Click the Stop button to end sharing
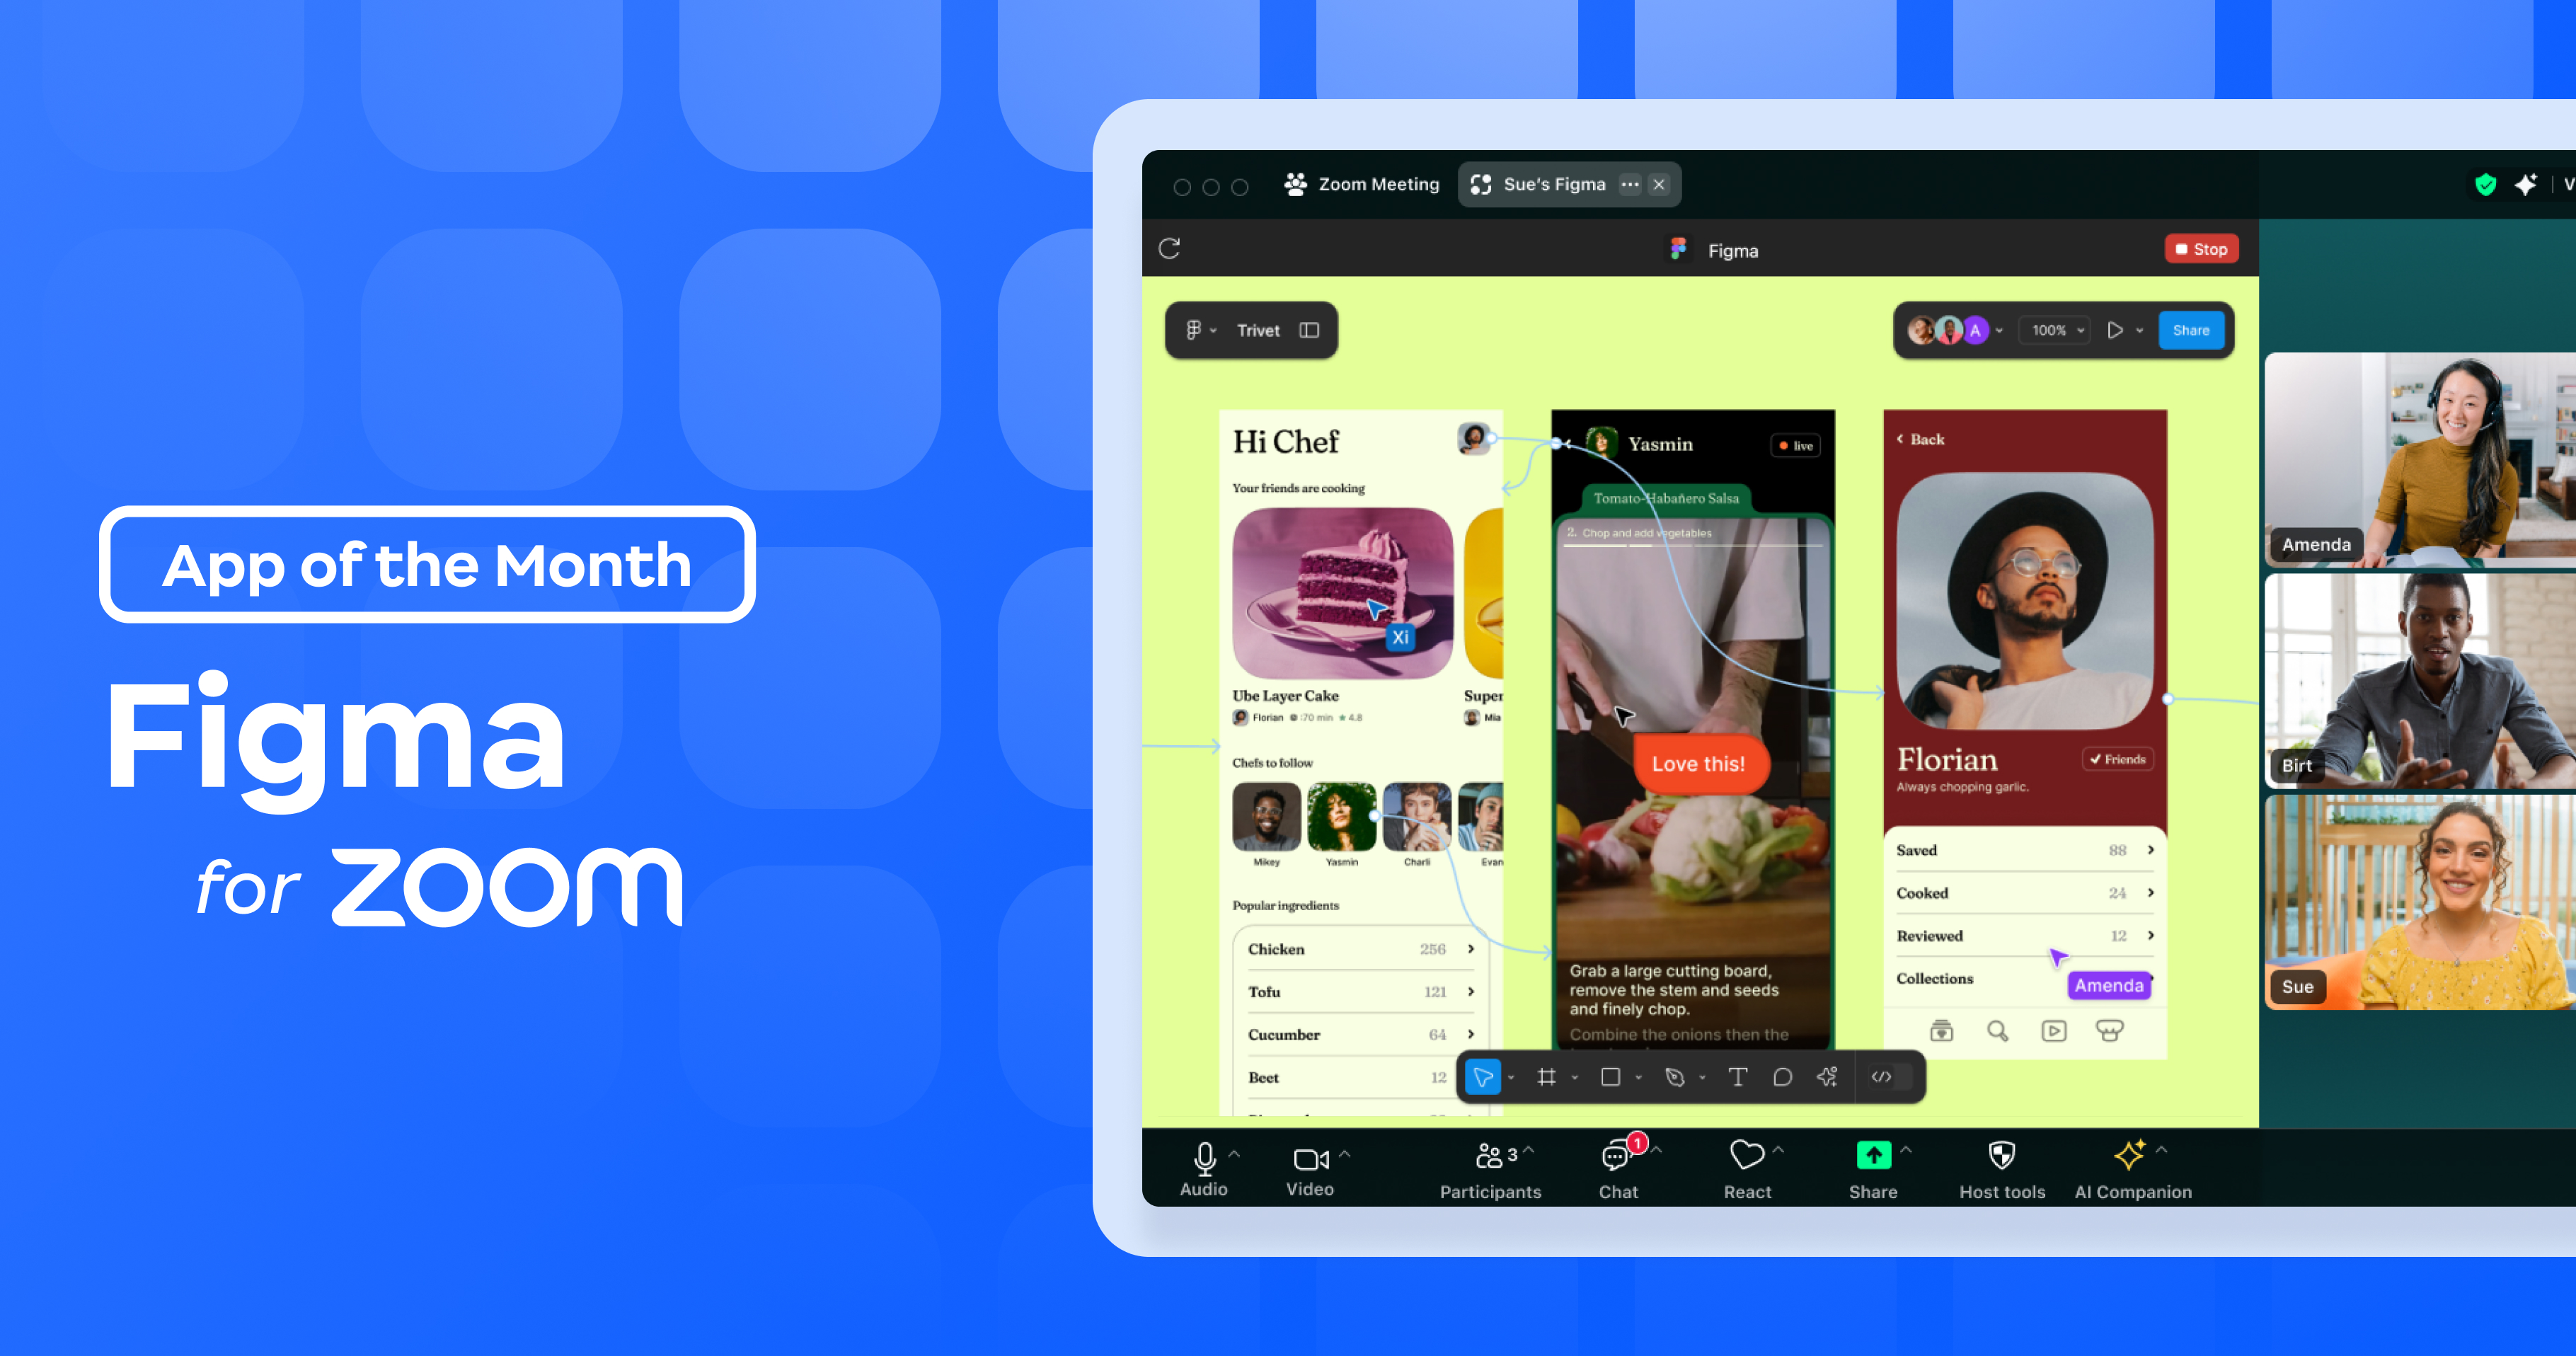 click(2201, 251)
